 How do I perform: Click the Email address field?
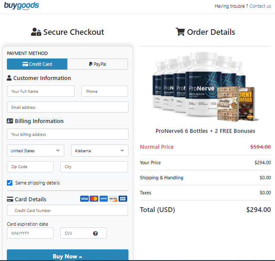tap(68, 107)
